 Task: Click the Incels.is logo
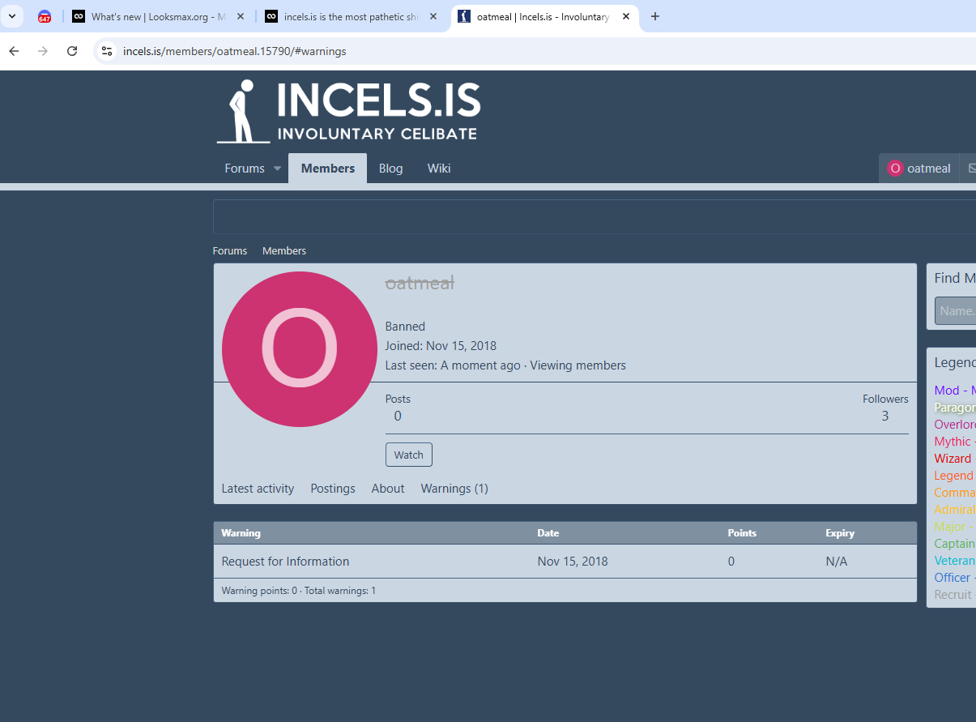point(349,111)
